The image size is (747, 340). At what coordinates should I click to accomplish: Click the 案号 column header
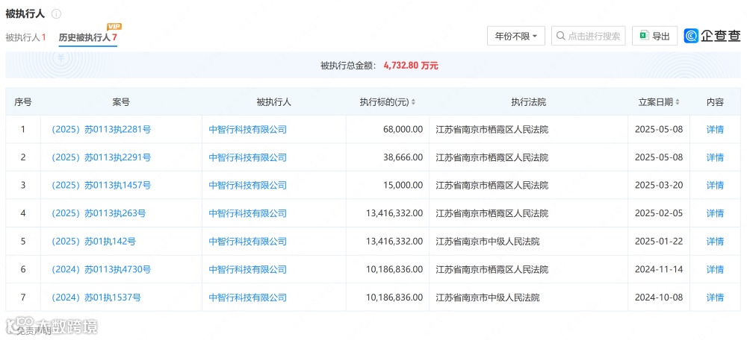point(122,101)
